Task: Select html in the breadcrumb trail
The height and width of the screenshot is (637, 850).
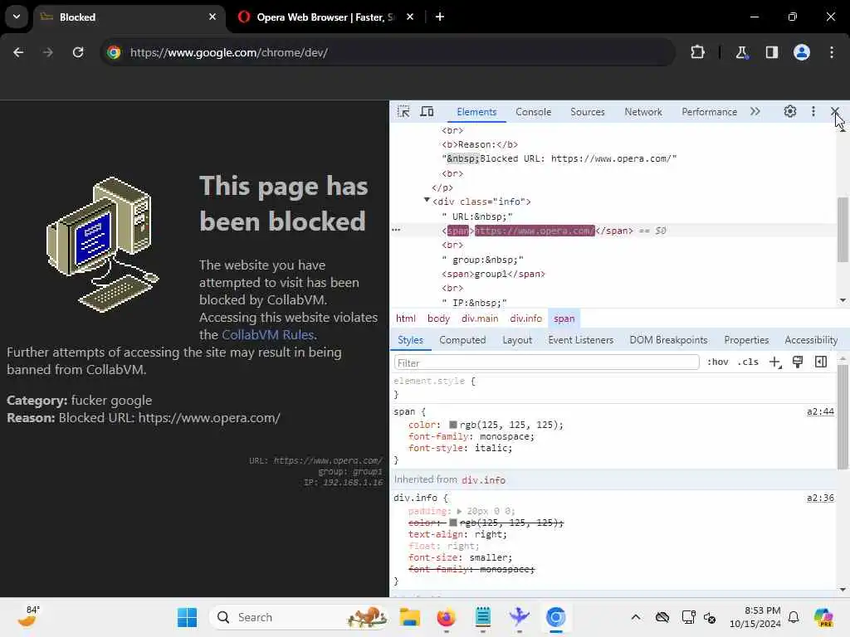Action: pyautogui.click(x=405, y=318)
